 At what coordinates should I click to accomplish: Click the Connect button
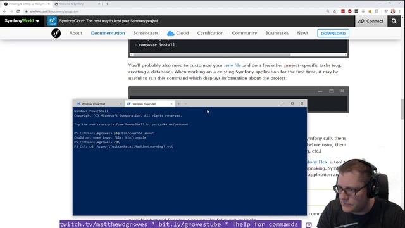(x=371, y=21)
